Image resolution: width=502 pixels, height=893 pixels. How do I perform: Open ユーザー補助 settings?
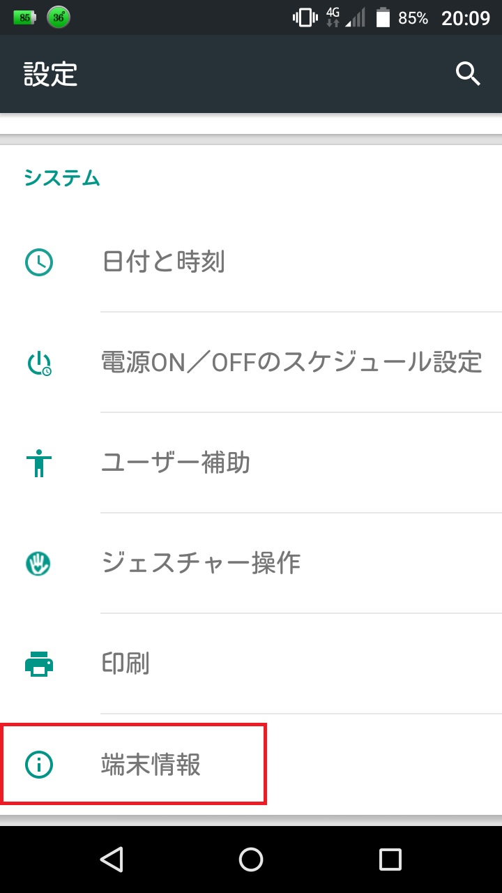click(x=176, y=463)
